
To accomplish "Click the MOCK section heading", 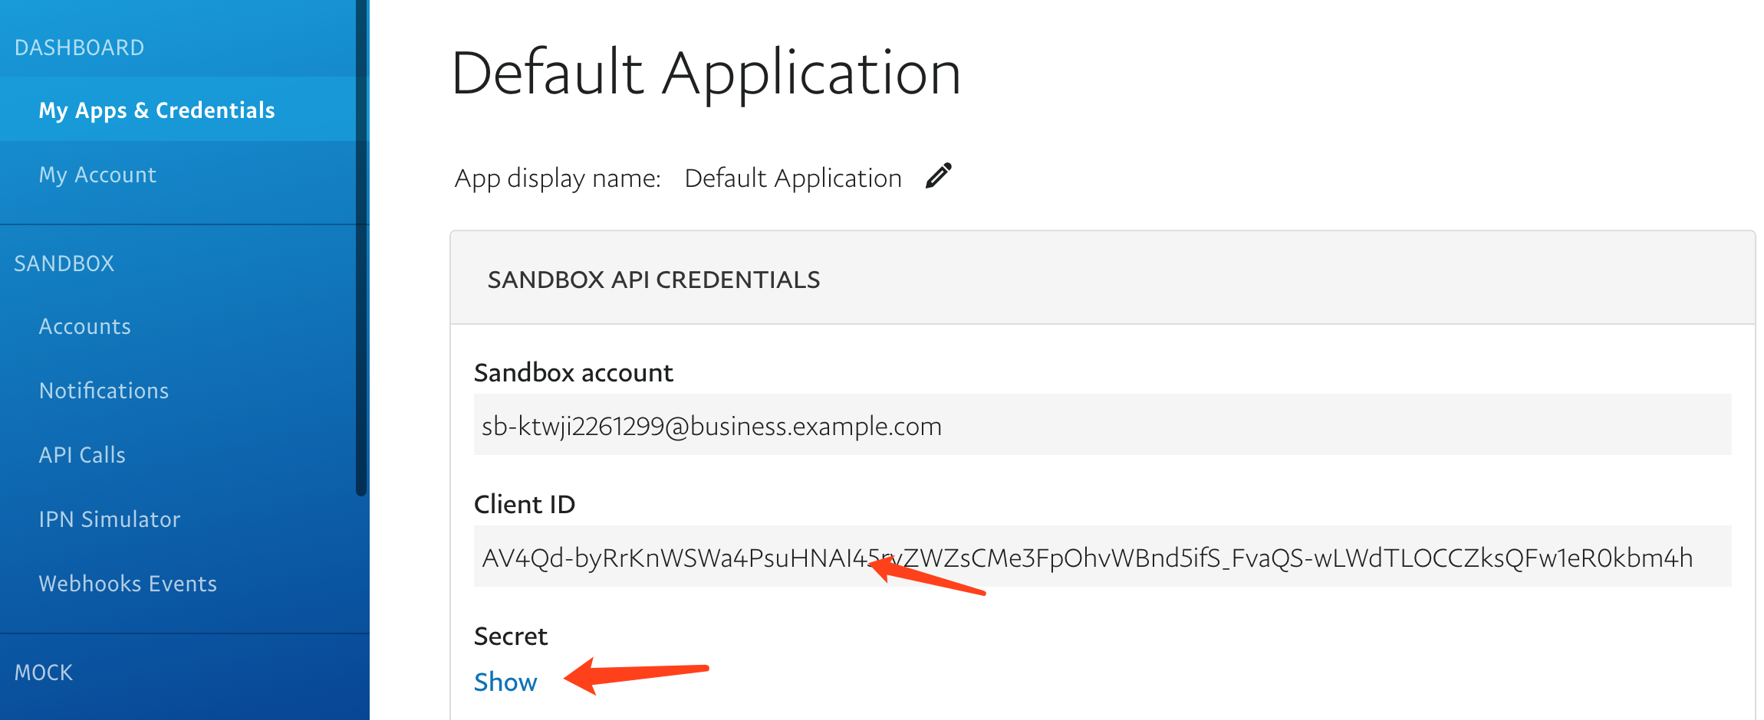I will coord(44,673).
